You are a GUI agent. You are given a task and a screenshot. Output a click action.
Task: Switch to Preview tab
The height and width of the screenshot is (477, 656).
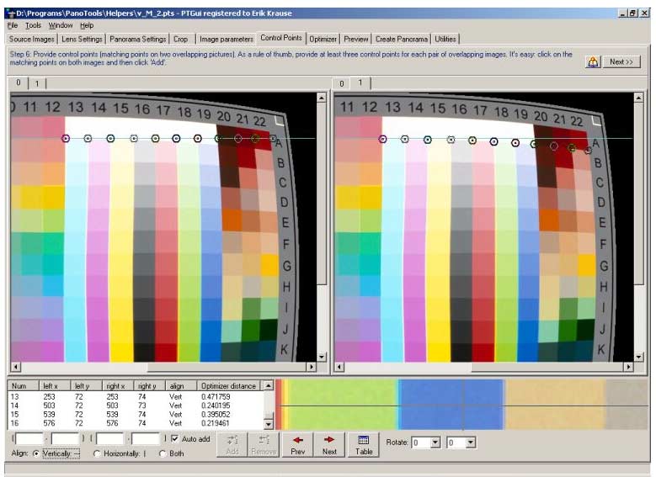click(356, 39)
